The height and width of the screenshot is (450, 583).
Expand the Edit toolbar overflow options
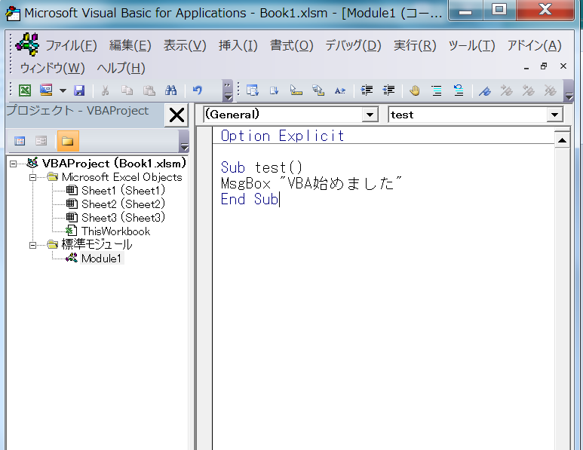coord(569,91)
